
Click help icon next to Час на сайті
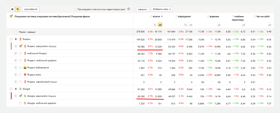(255, 16)
